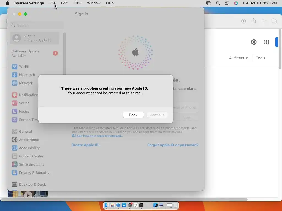Click the Safari share icon
282x211 pixels.
(x=254, y=21)
